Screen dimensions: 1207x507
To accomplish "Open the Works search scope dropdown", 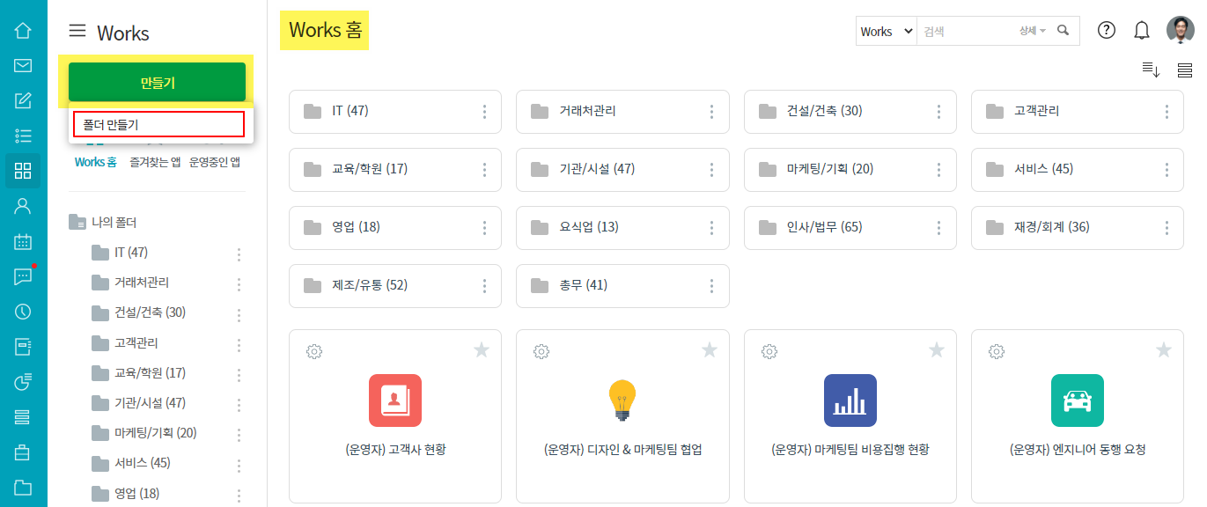I will click(x=887, y=31).
